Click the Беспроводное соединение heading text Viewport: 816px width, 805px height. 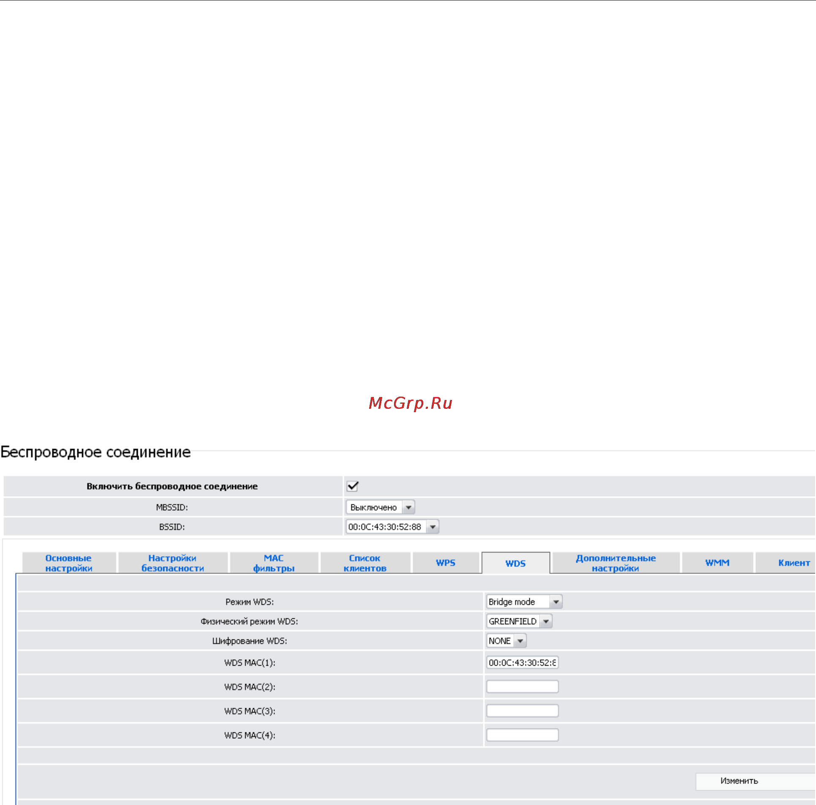click(96, 452)
